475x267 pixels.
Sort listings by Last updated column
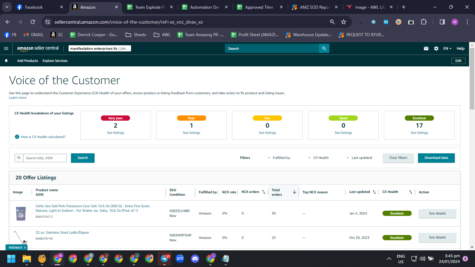pos(374,192)
